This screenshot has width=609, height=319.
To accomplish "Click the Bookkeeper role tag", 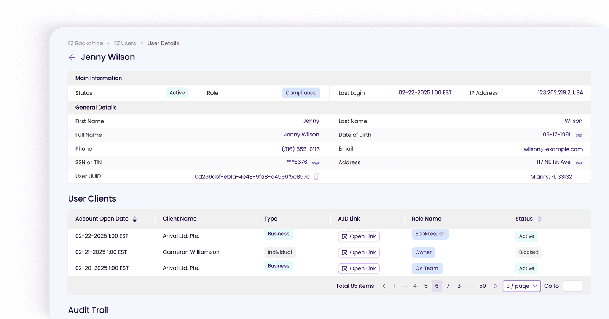I will (x=430, y=234).
